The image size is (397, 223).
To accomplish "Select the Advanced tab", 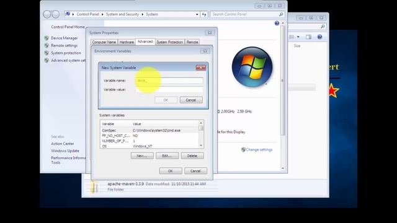I will coord(145,42).
